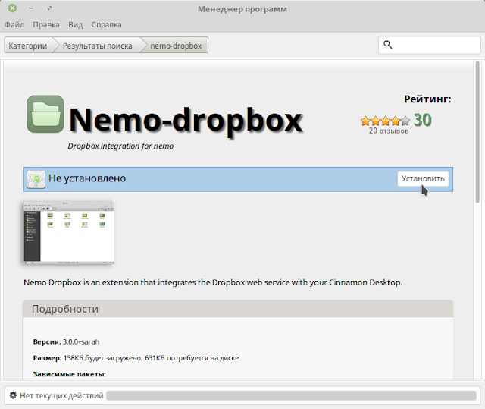Select the nemo-dropbox breadcrumb
This screenshot has height=409, width=485.
176,46
